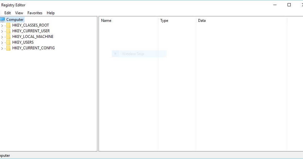Image resolution: width=303 pixels, height=159 pixels.
Task: Select the Computer root node label
Action: click(x=15, y=20)
